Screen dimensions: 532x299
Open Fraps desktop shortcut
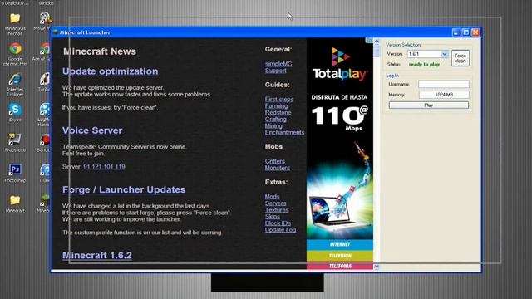[x=15, y=140]
